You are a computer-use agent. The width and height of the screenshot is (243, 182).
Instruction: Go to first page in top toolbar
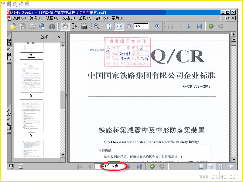[x=170, y=26]
